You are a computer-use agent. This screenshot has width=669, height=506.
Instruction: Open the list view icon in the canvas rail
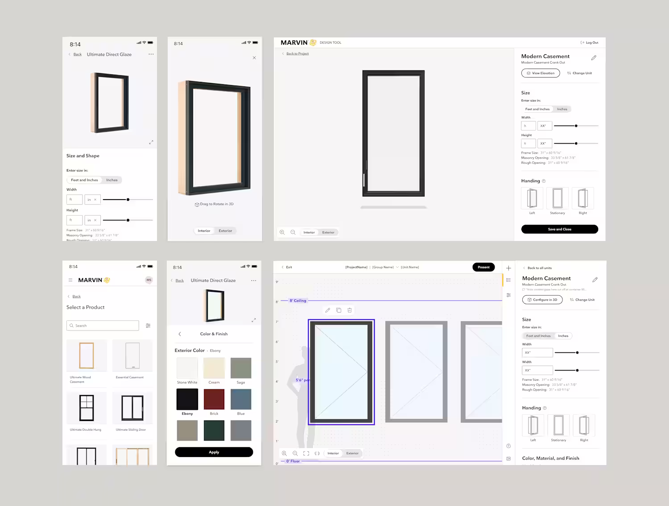tap(508, 280)
